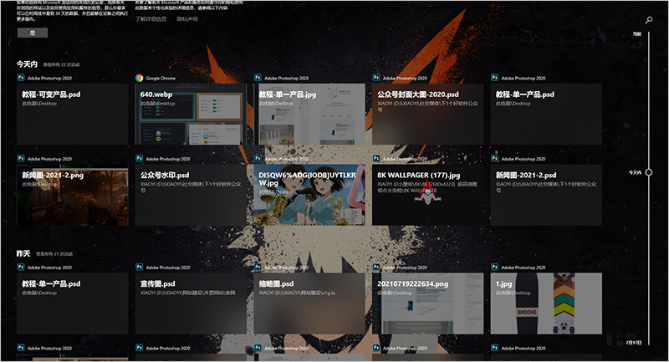The image size is (669, 362).
Task: Jump to 7月17日 on the timeline scrollbar
Action: point(634,343)
